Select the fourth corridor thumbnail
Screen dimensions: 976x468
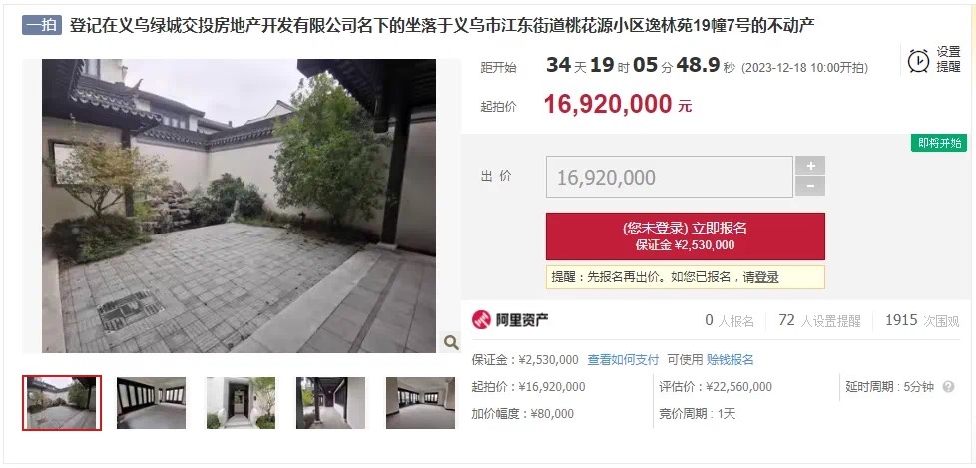click(x=330, y=403)
